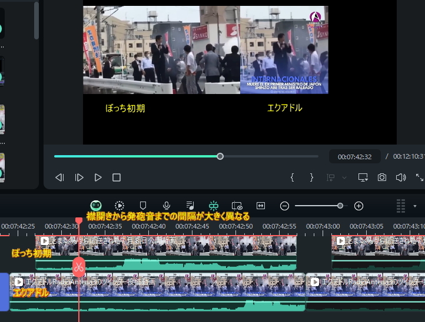The width and height of the screenshot is (425, 322).
Task: Toggle the green auto-ripple snapping icon
Action: (213, 206)
